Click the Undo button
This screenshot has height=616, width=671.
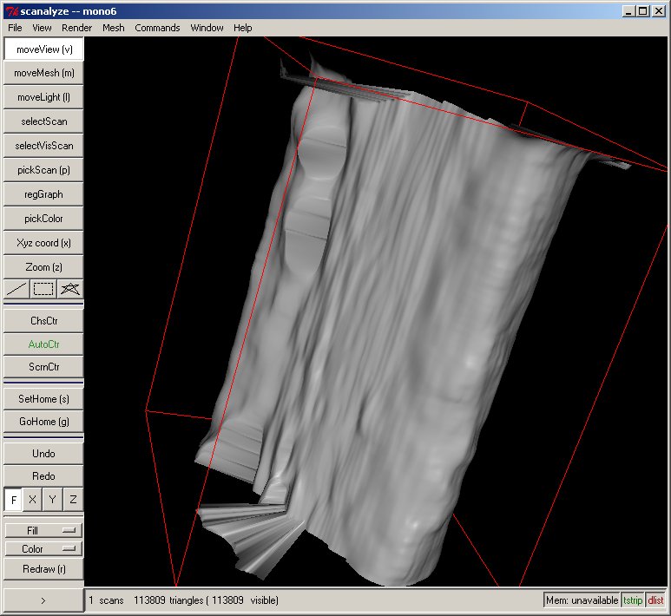click(43, 453)
